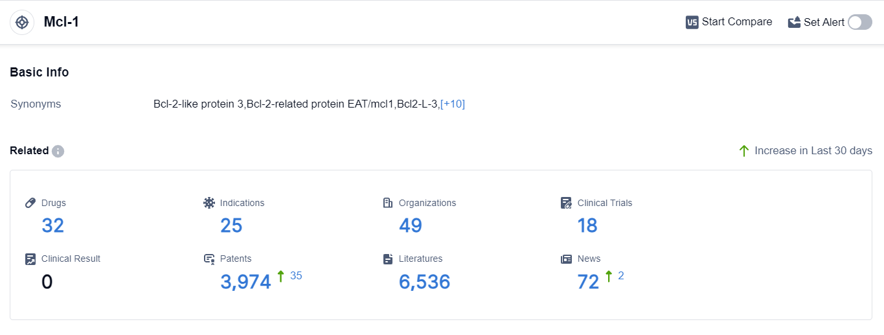Click the Literatures document icon
Screen dimensions: 884x335
388,259
